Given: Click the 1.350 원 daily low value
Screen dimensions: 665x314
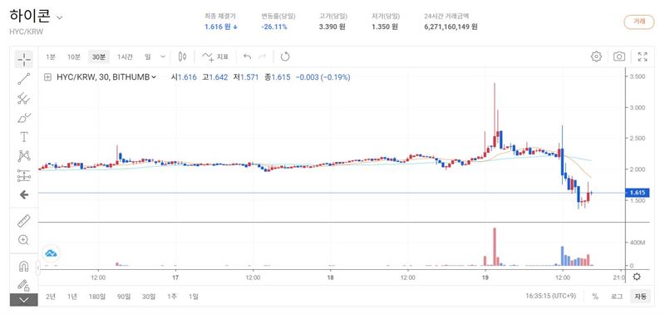Looking at the screenshot, I should click(x=385, y=27).
